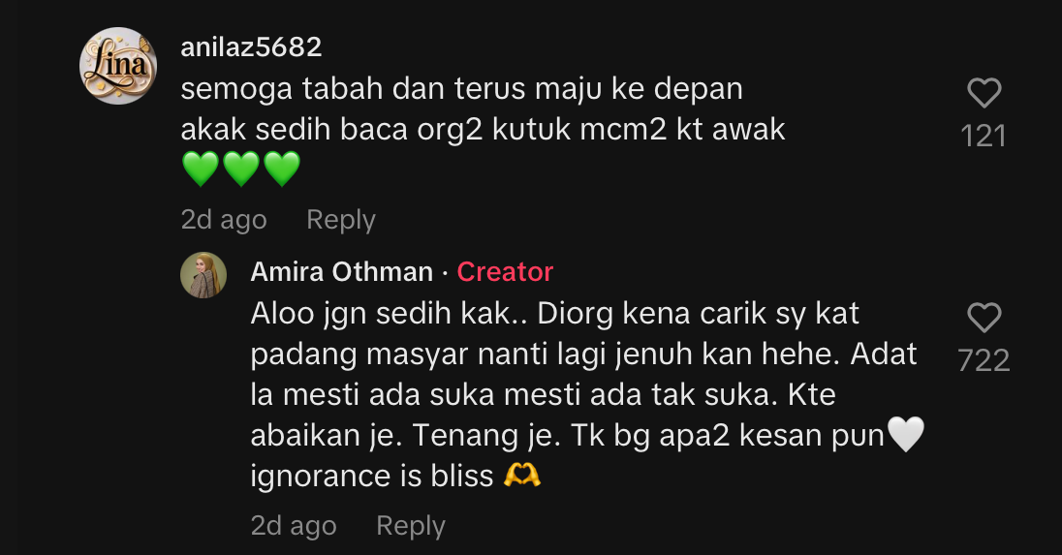Screen dimensions: 1062x555
Task: Select the 2d ago timestamp under Amira's reply
Action: pos(294,525)
